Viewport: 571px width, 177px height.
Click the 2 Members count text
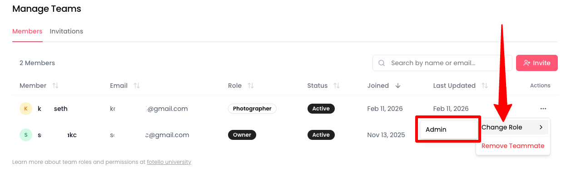(37, 63)
